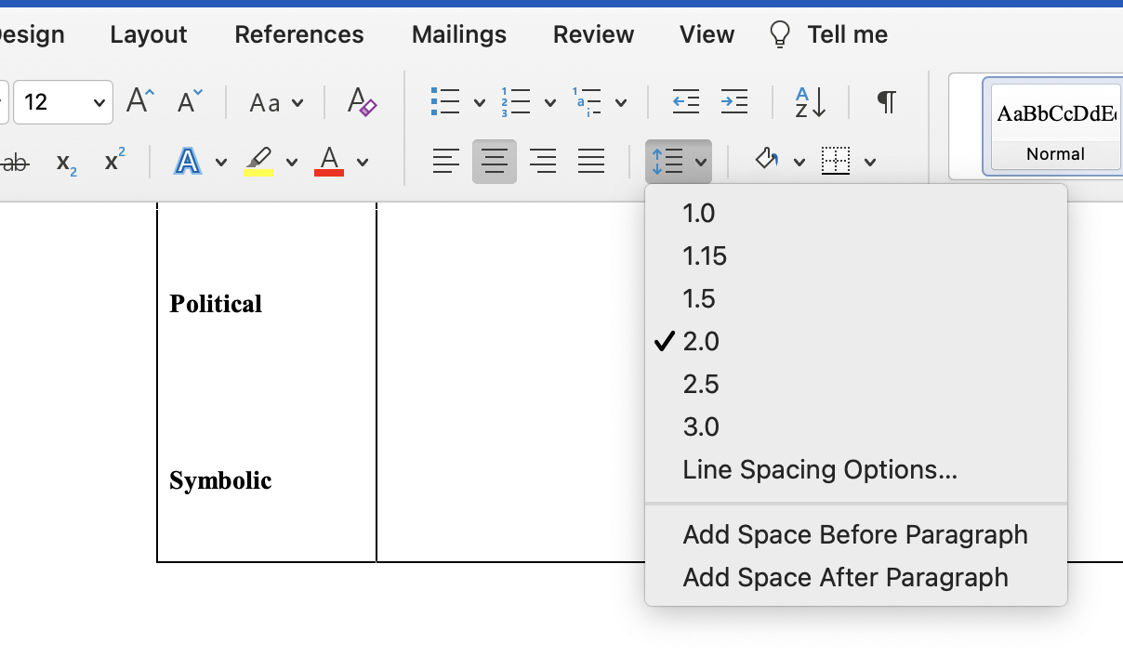Click the Decrease Indent icon

click(x=686, y=101)
